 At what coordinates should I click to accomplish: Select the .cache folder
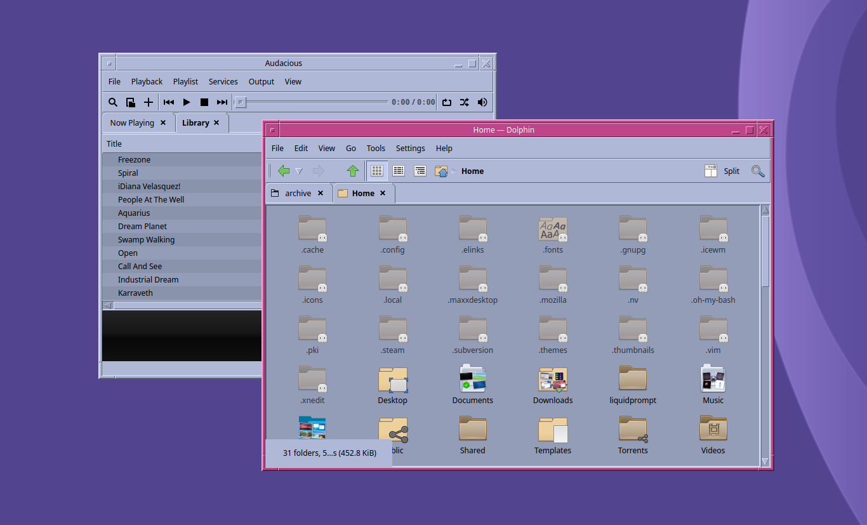(312, 234)
